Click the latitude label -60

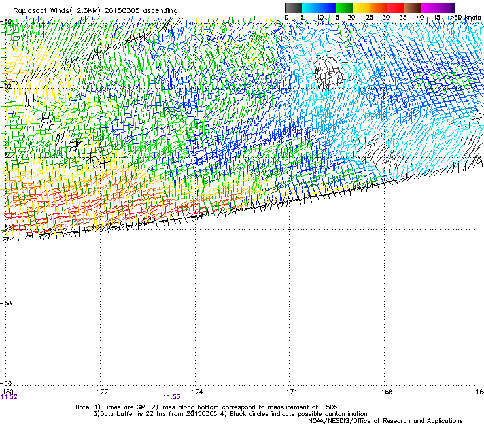[x=6, y=384]
